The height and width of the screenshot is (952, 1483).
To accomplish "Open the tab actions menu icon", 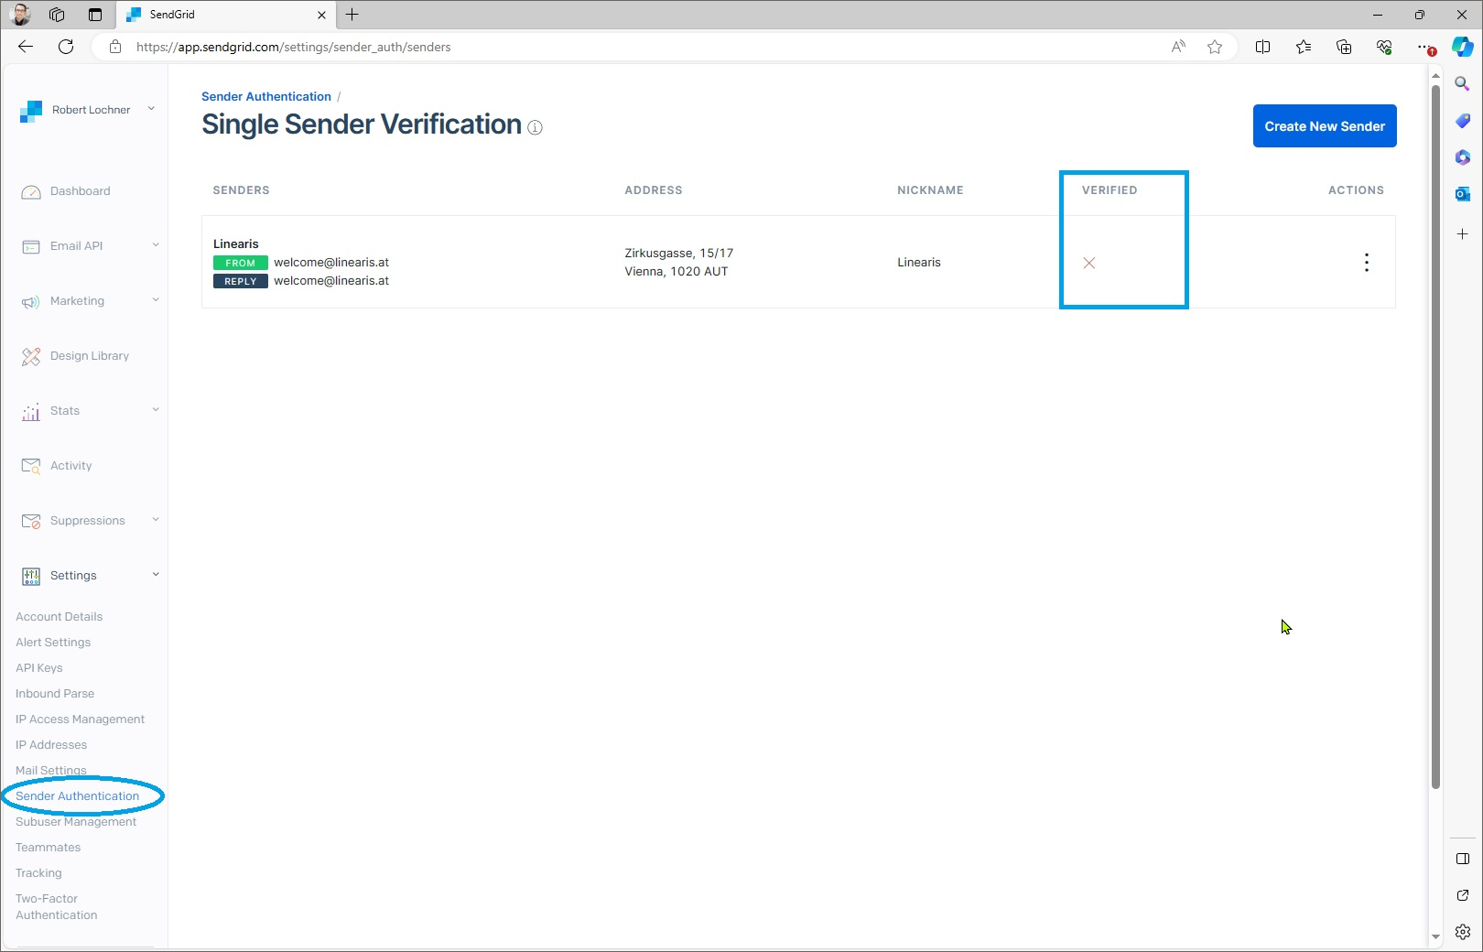I will [x=95, y=15].
